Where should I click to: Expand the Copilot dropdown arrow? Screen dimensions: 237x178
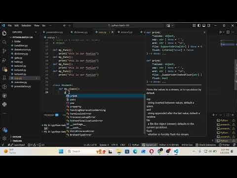click(x=172, y=26)
